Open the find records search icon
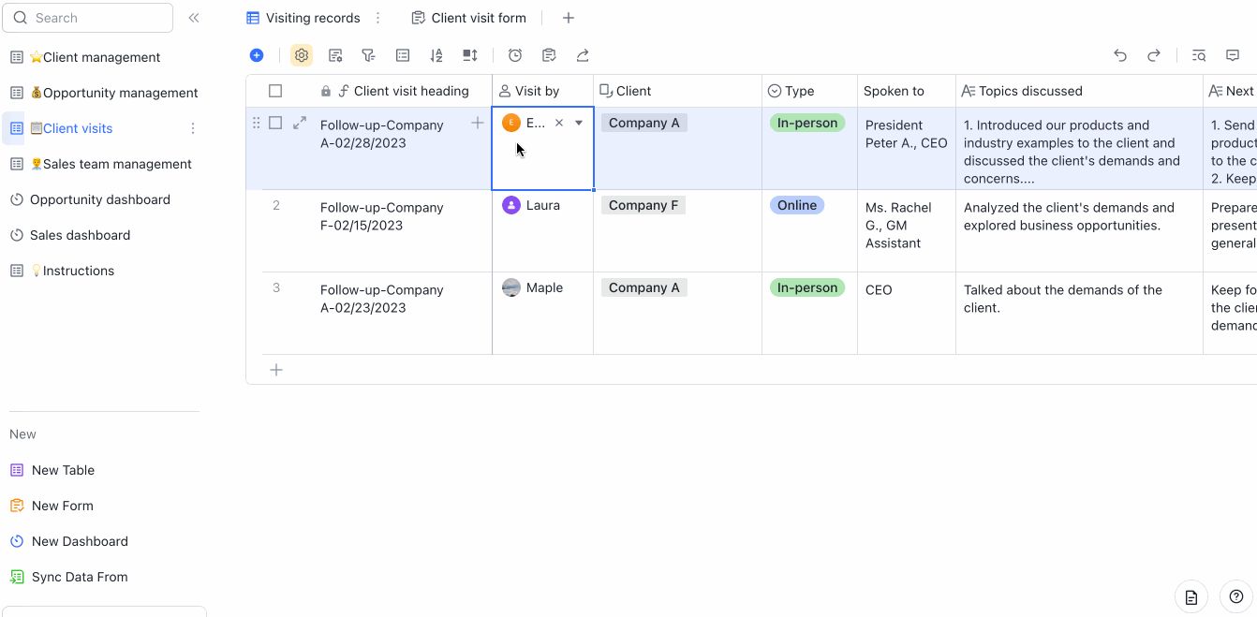This screenshot has height=617, width=1257. [1198, 55]
